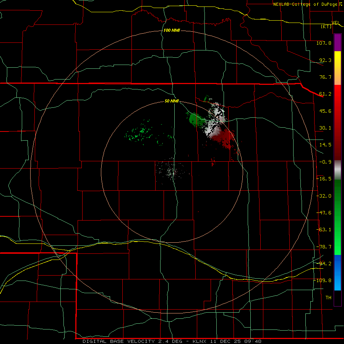
Task: Click the 30.1 velocity scale value
Action: (x=325, y=128)
